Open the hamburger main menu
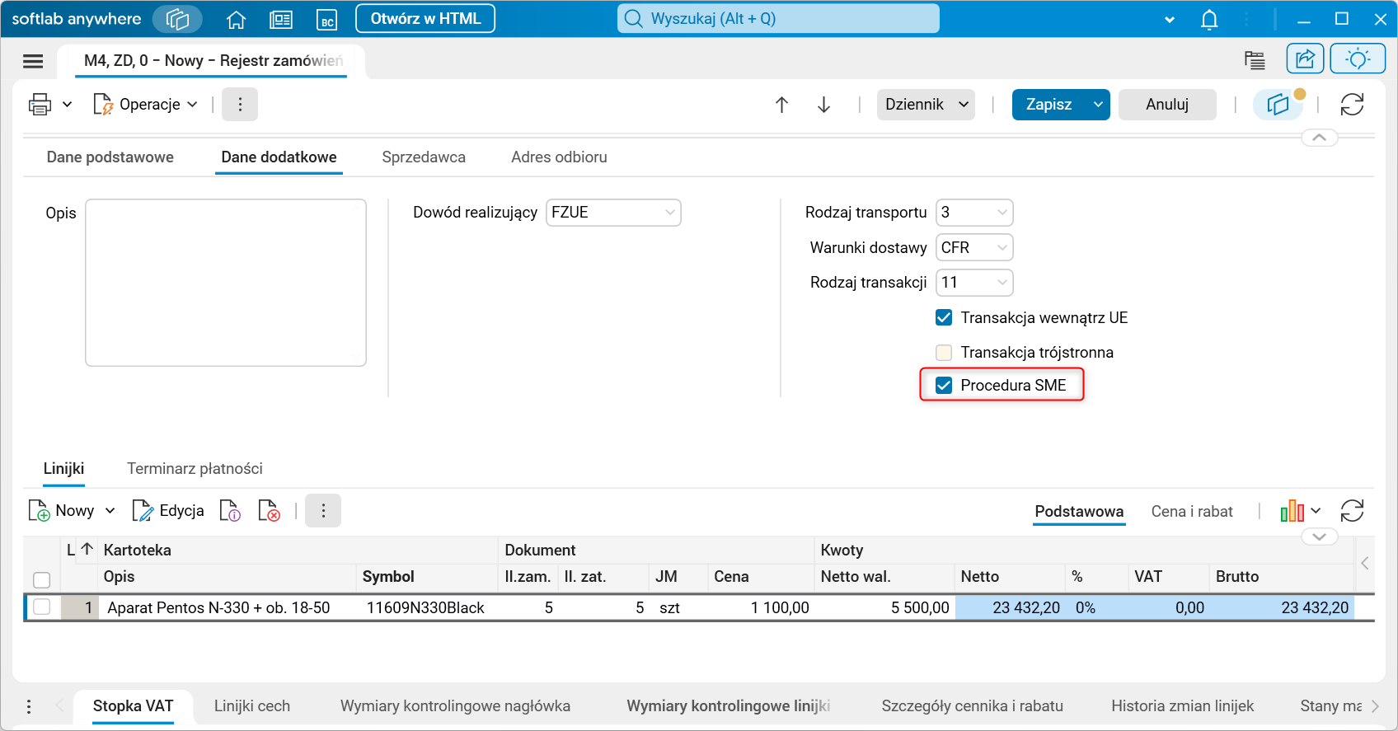 (33, 61)
